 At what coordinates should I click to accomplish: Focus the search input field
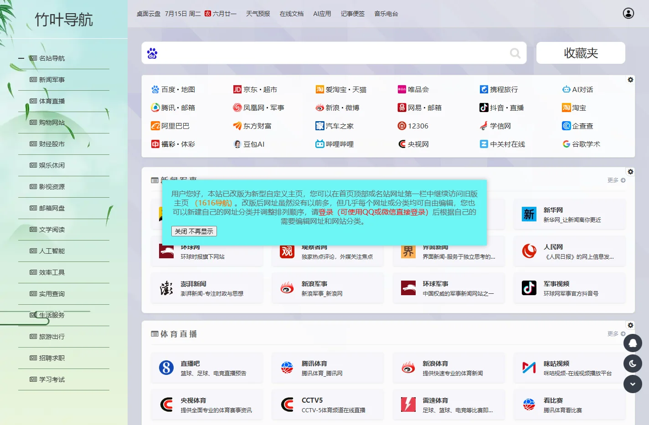point(334,53)
